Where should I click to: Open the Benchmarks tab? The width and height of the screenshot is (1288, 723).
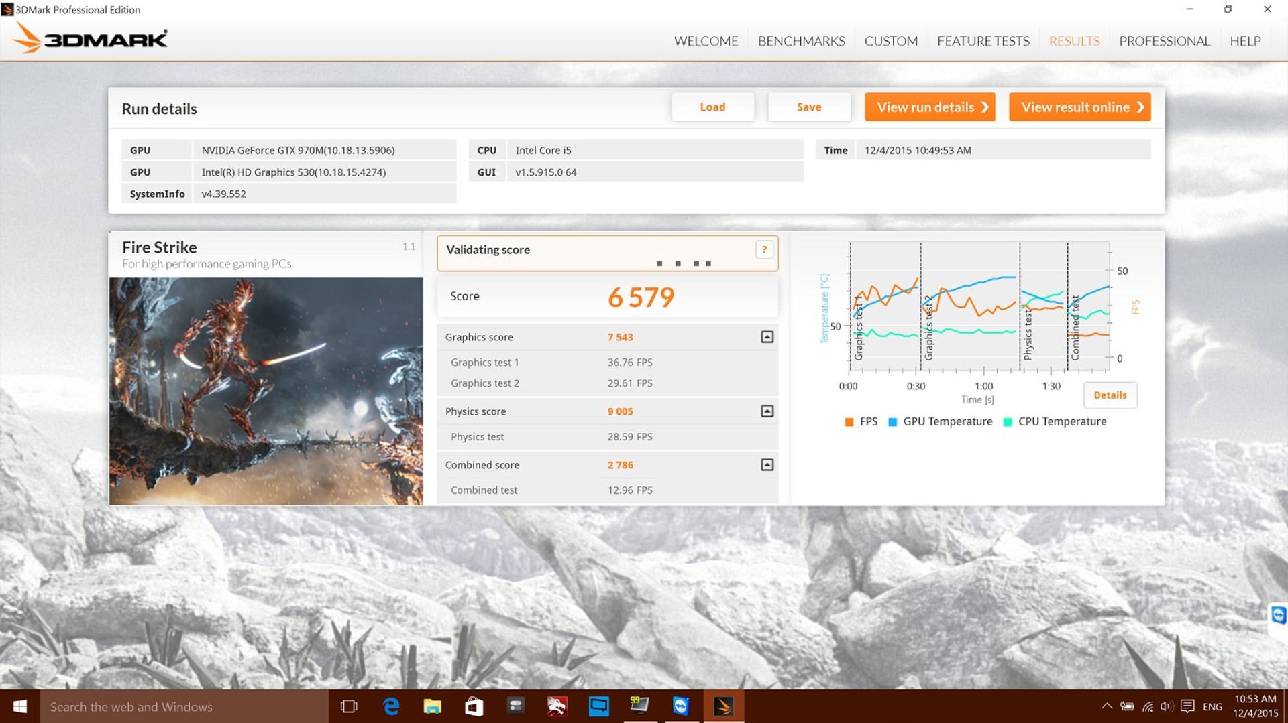(x=801, y=41)
